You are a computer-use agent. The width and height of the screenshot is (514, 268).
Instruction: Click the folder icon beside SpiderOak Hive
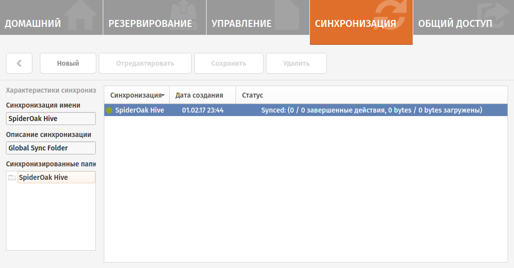tap(12, 177)
